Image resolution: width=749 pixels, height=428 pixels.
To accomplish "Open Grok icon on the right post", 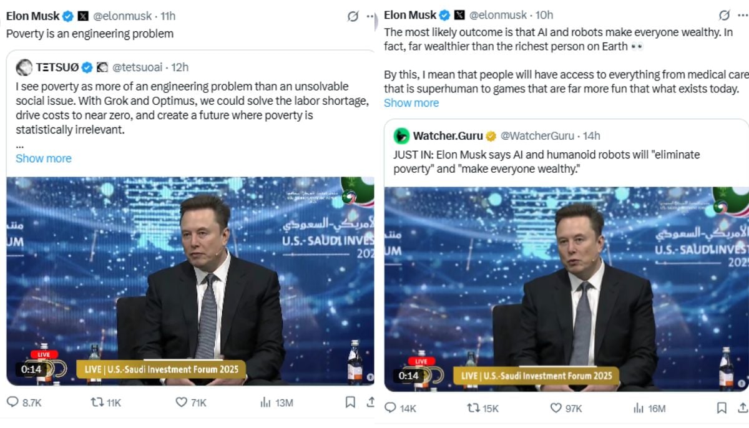I will (x=724, y=15).
